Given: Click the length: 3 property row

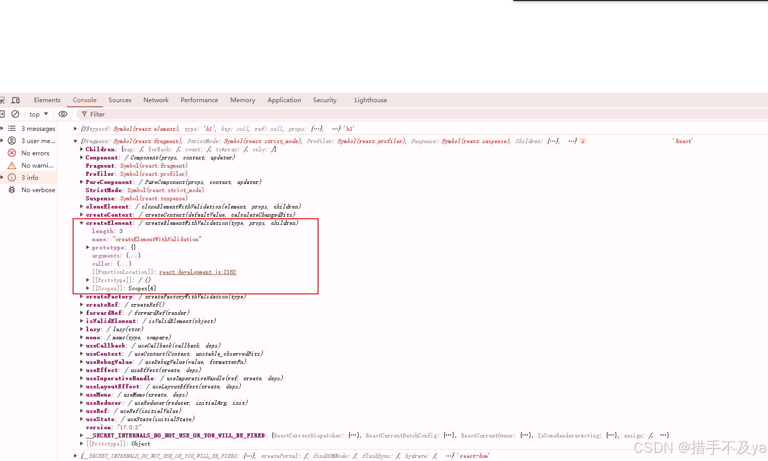Looking at the screenshot, I should [x=107, y=231].
